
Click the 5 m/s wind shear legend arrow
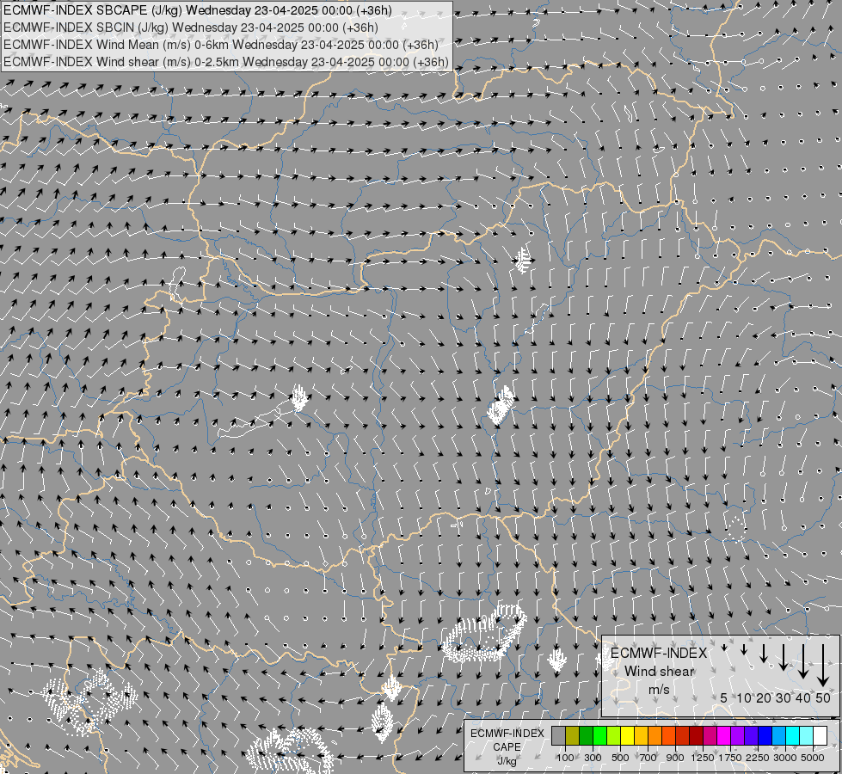pos(724,648)
